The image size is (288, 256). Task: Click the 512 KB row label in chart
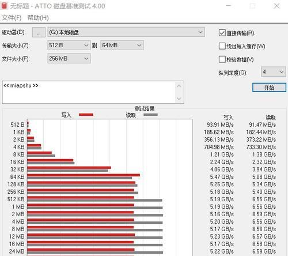[16, 199]
